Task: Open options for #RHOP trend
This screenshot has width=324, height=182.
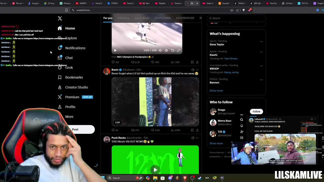Action: click(x=261, y=66)
